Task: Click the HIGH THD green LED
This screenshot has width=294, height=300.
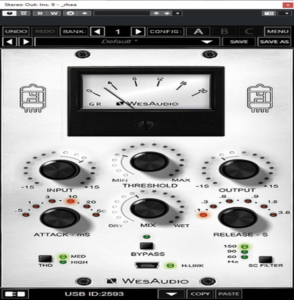Action: pos(63,262)
